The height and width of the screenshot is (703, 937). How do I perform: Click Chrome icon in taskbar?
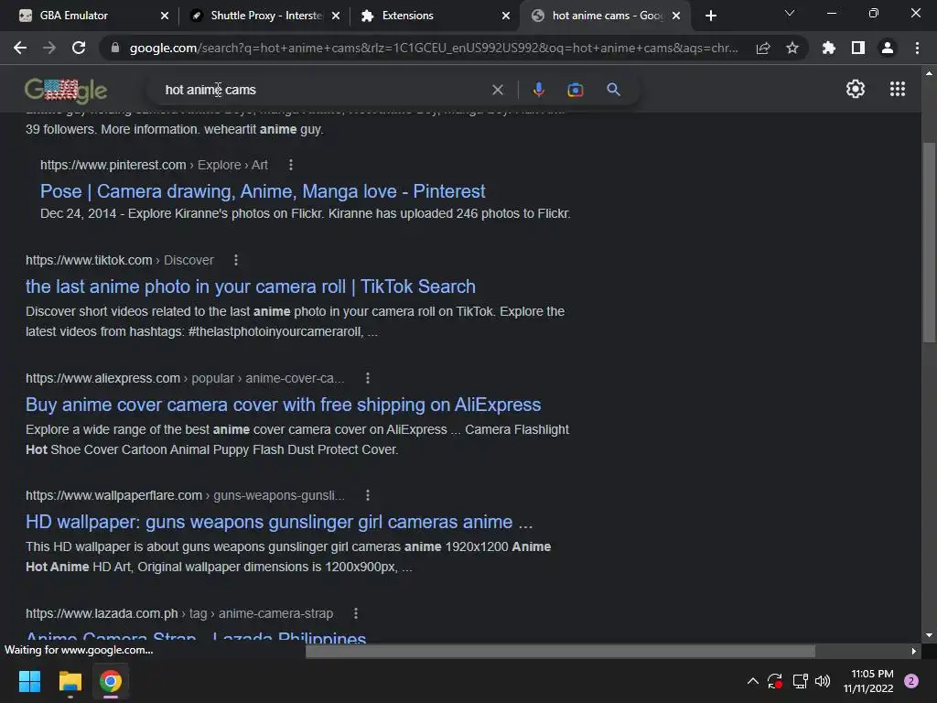pyautogui.click(x=111, y=681)
